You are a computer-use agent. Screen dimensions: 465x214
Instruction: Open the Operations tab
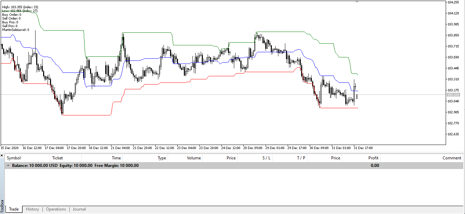(56, 209)
